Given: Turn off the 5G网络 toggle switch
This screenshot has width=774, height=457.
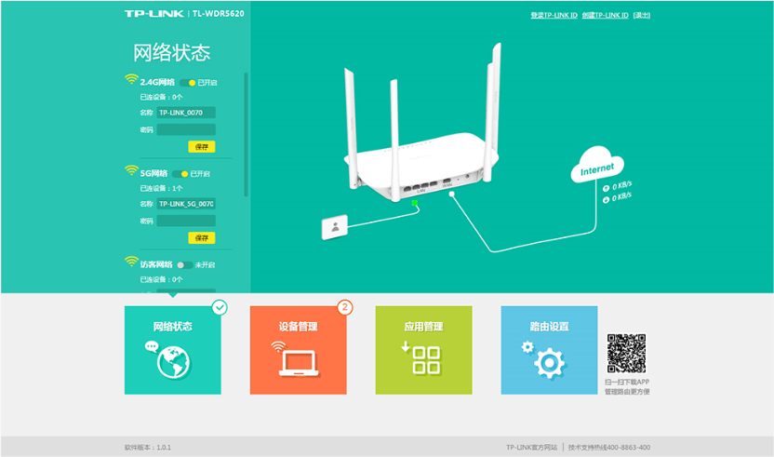Looking at the screenshot, I should pos(181,173).
